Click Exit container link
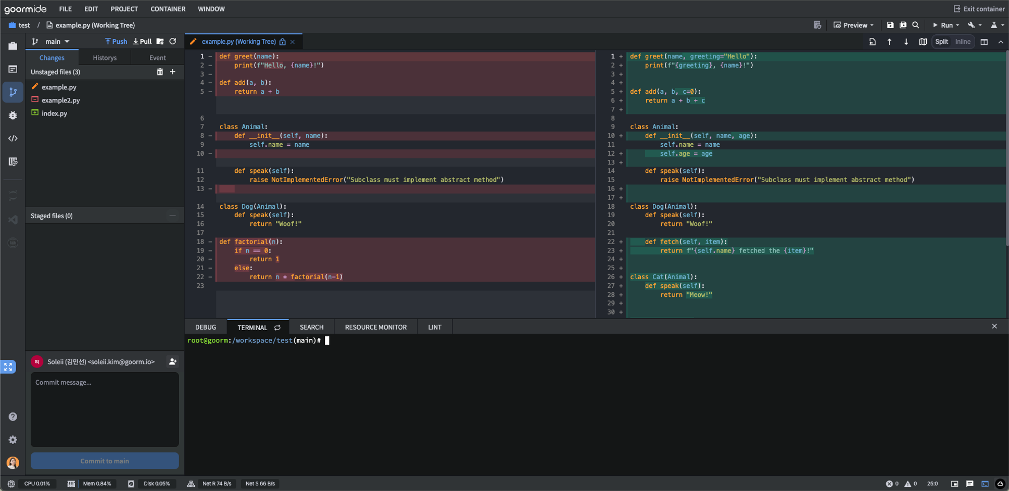 pyautogui.click(x=979, y=9)
